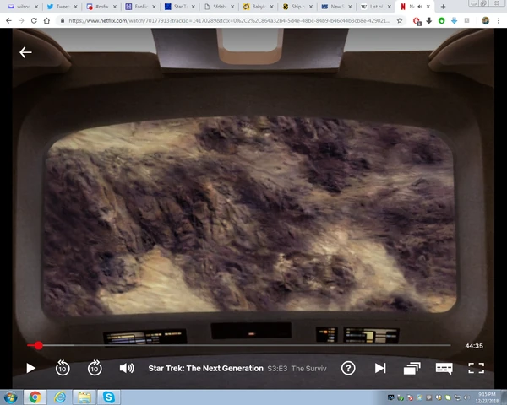The width and height of the screenshot is (507, 405).
Task: Click the green circle extension icon
Action: pos(441,20)
